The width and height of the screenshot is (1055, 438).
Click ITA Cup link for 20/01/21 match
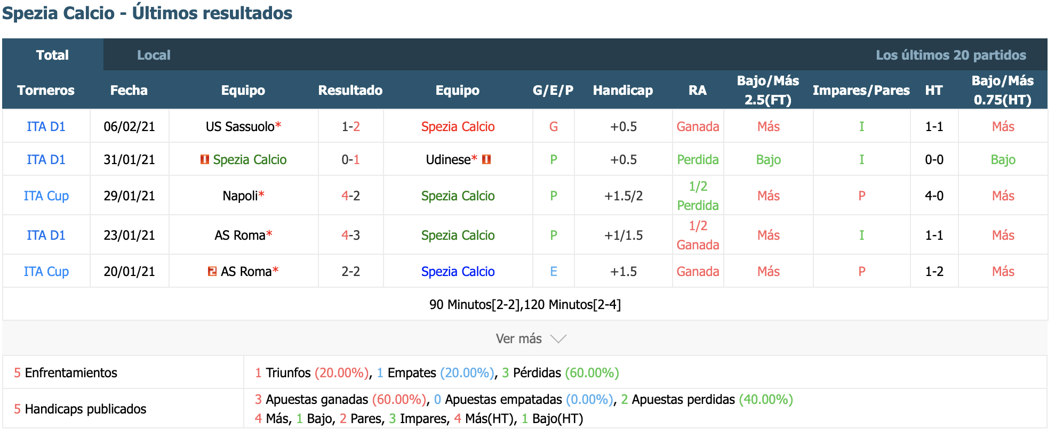coord(46,271)
